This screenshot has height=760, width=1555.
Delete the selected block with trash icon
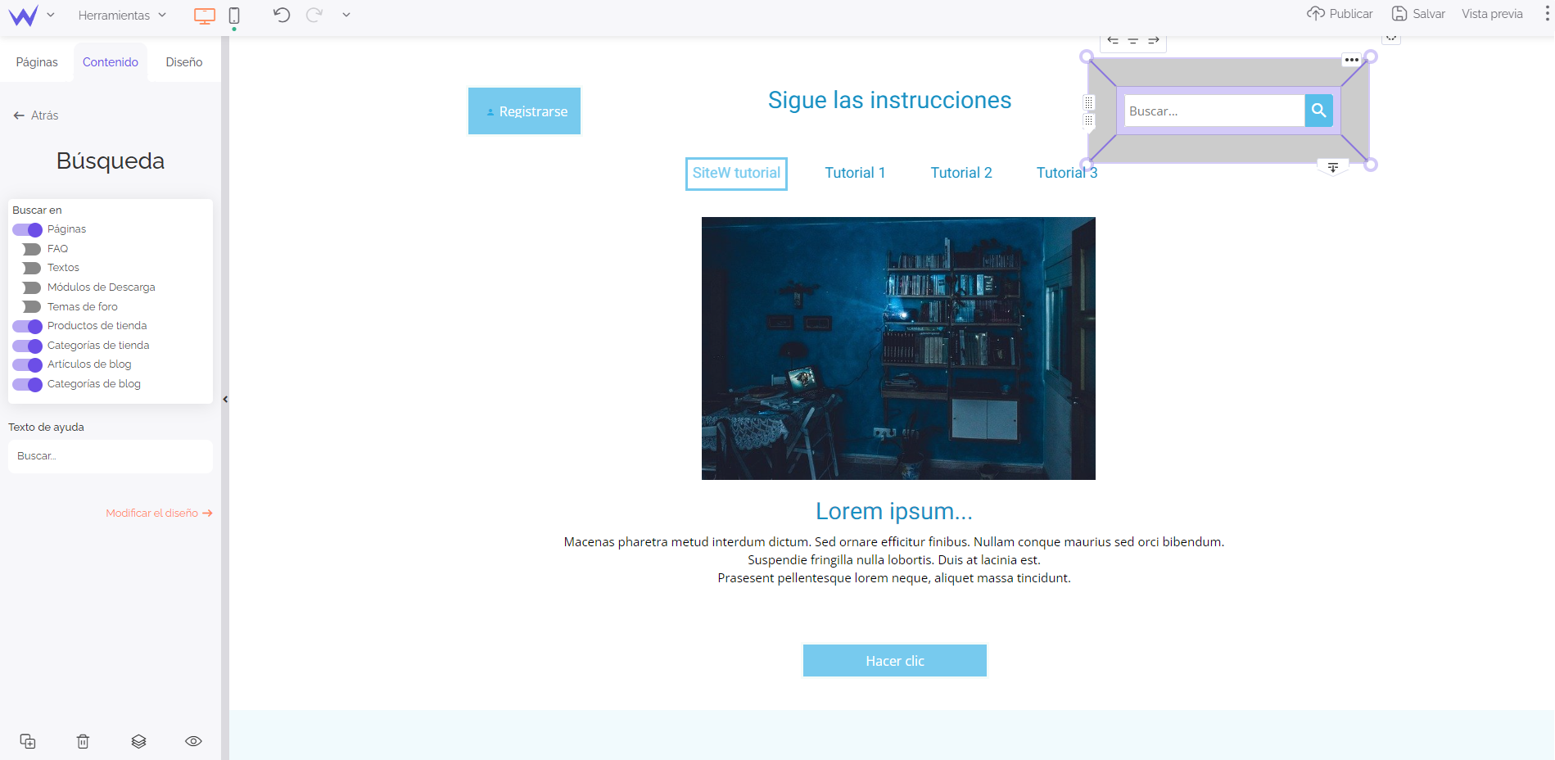[x=83, y=741]
